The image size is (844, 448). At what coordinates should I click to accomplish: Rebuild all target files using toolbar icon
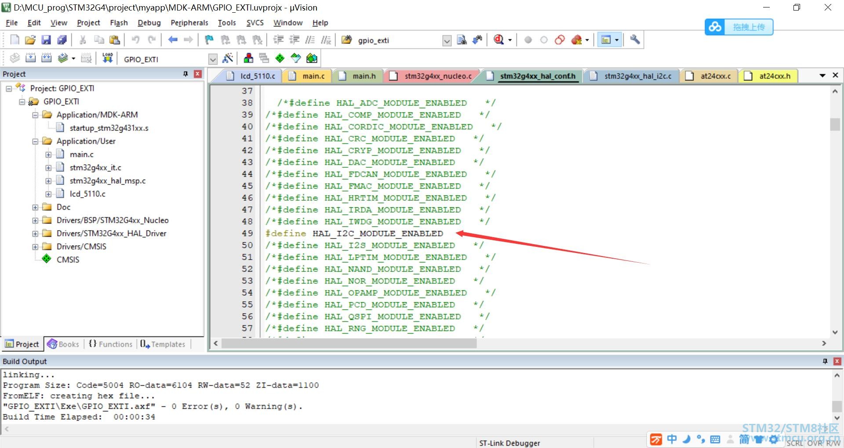coord(46,58)
